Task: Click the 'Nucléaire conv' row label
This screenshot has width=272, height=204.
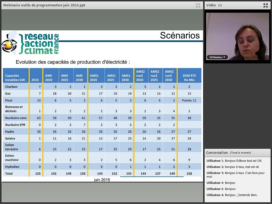Action: pos(16,118)
